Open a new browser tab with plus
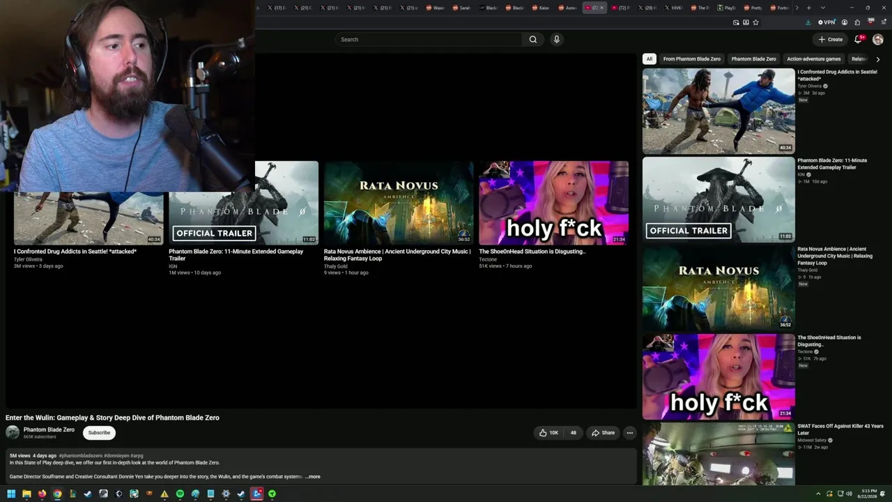 coord(808,8)
